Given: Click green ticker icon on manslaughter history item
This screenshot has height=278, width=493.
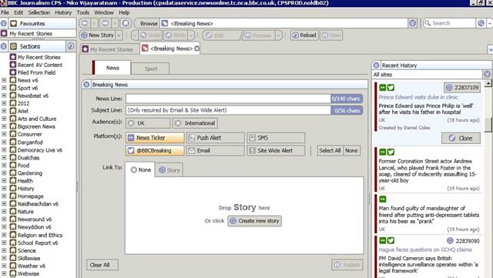Looking at the screenshot, I should pyautogui.click(x=383, y=199).
